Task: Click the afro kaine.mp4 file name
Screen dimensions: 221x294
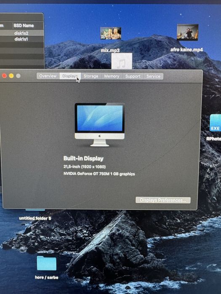Action: click(186, 50)
